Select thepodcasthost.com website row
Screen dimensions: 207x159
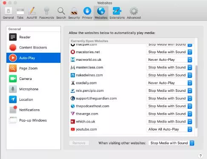[x=132, y=106]
